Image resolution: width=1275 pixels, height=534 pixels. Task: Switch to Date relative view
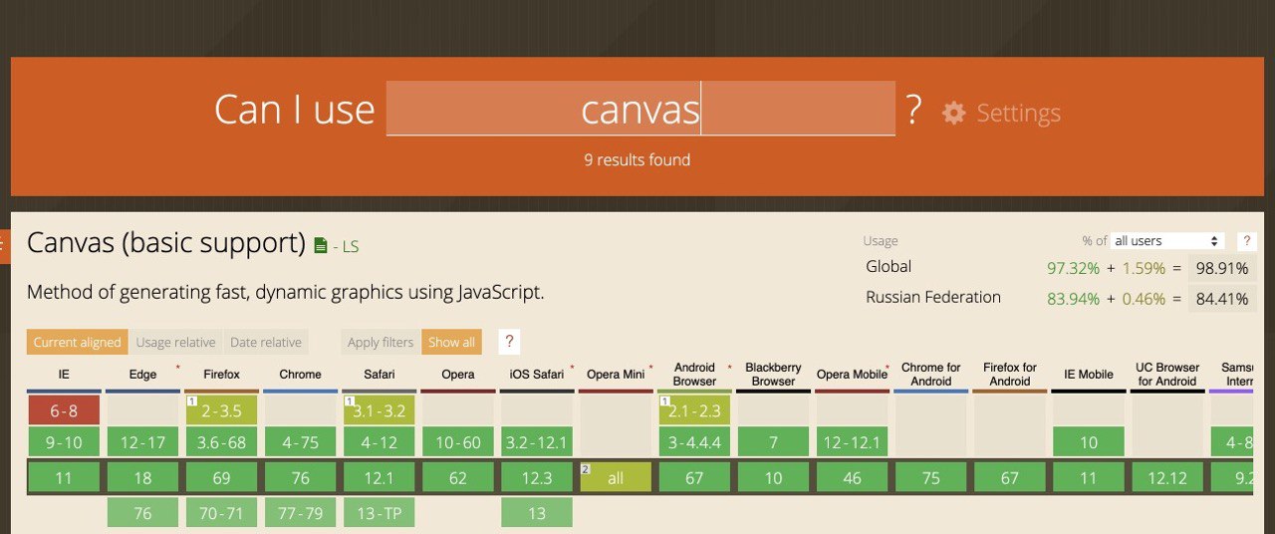(266, 342)
